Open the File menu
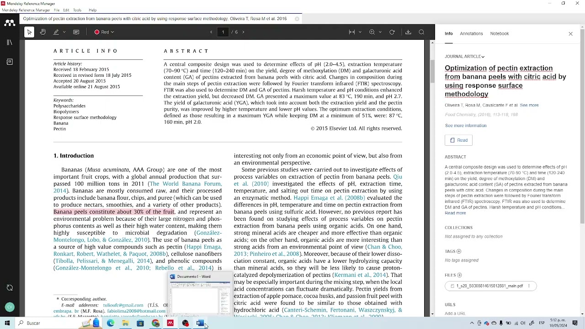The width and height of the screenshot is (585, 329). tap(57, 10)
